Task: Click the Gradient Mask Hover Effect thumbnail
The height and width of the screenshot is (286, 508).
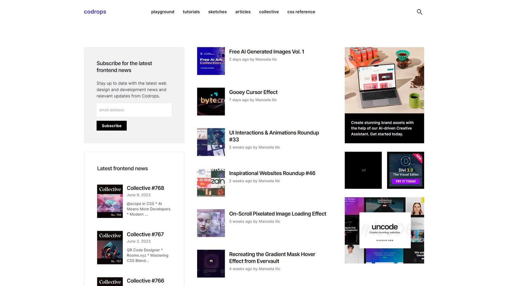Action: [x=211, y=263]
